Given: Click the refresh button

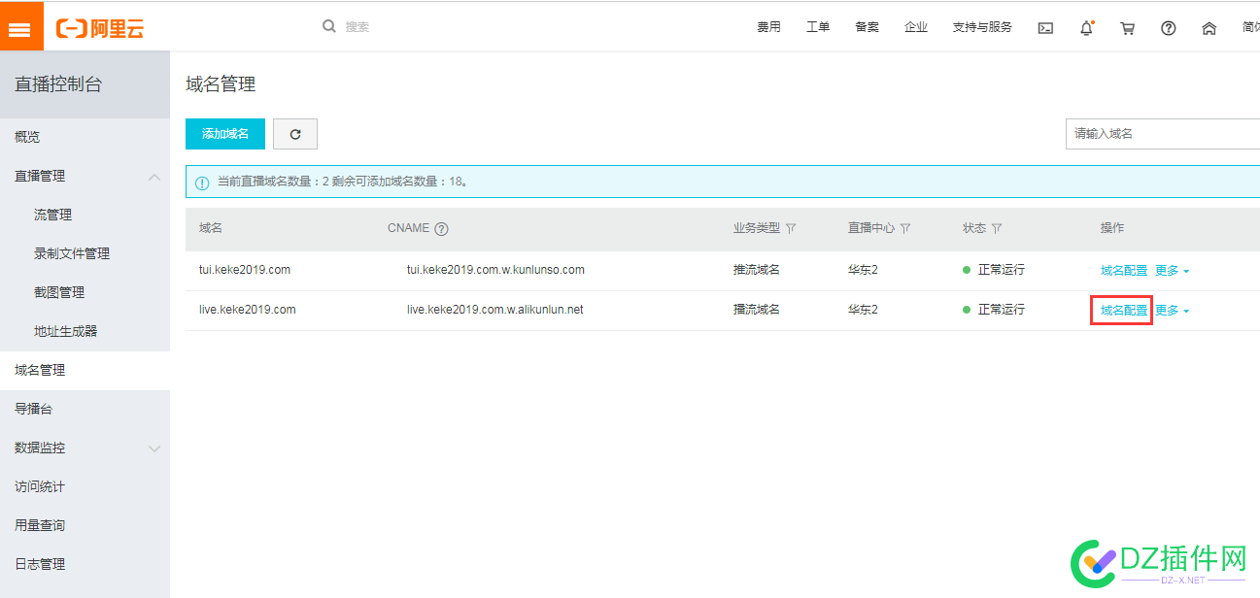Looking at the screenshot, I should point(295,134).
